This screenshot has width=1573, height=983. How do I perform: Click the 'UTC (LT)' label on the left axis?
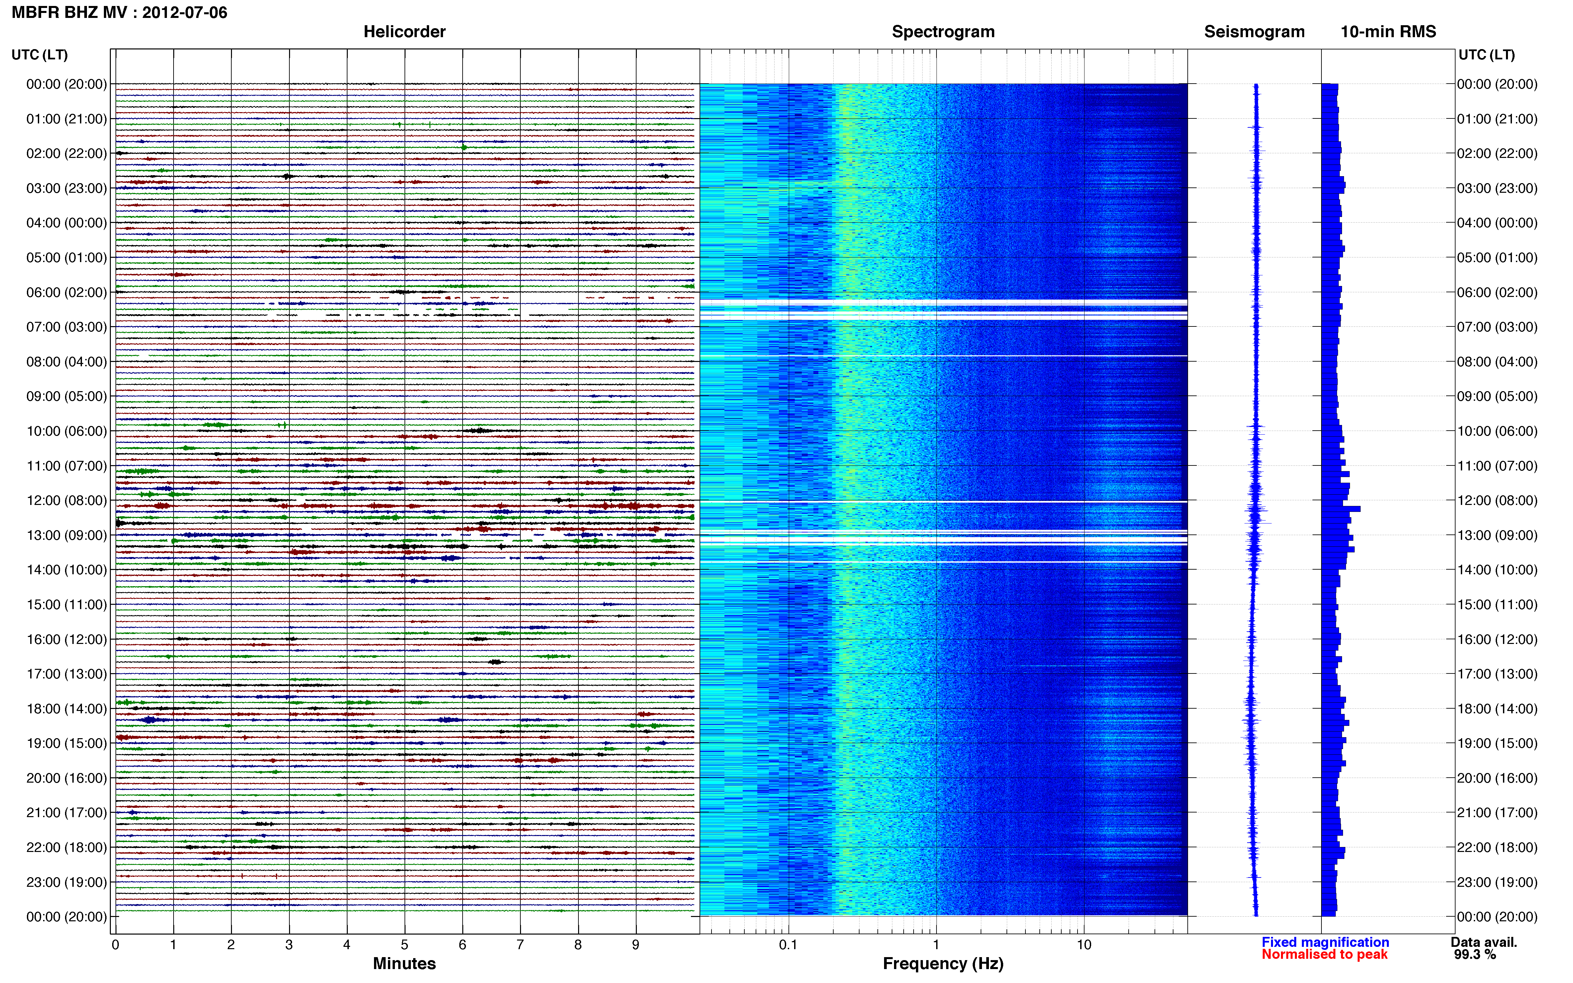(x=40, y=55)
